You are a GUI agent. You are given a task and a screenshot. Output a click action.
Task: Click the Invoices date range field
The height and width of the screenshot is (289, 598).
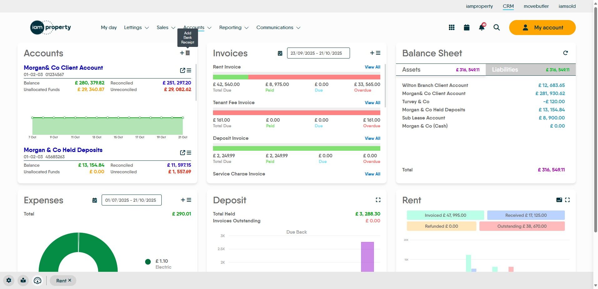[x=318, y=53]
